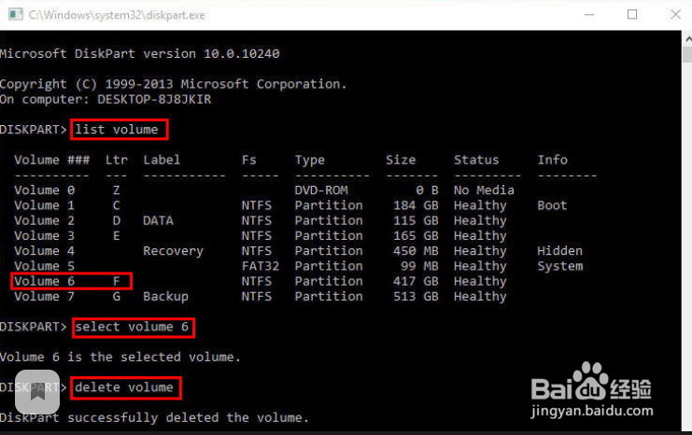
Task: Click the '450 MB' size value
Action: (x=416, y=251)
